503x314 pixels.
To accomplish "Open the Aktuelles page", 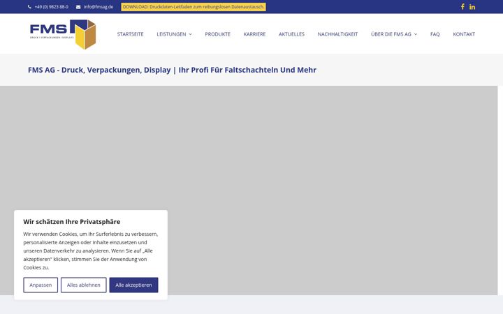I will point(291,34).
